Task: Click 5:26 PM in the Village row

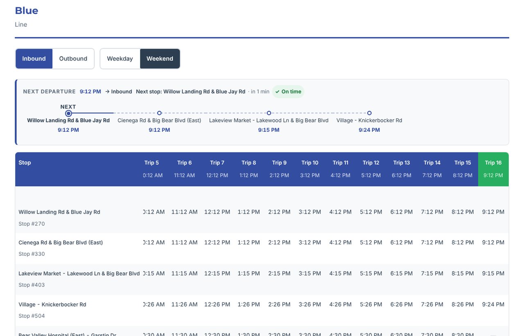Action: (x=371, y=304)
